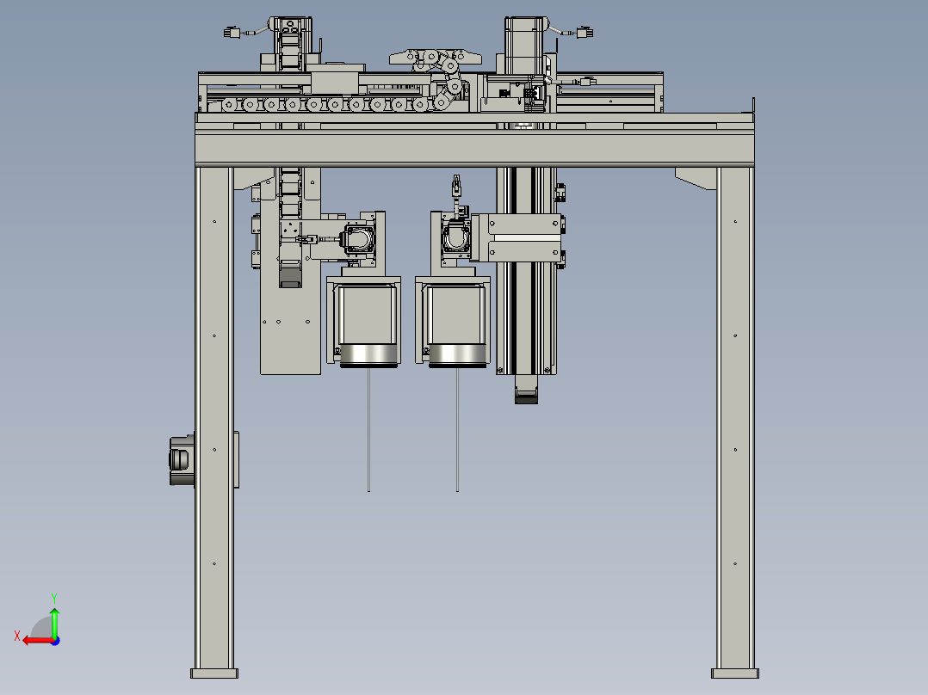The image size is (928, 695).
Task: Select the right corner gusset under the beam
Action: coord(696,178)
